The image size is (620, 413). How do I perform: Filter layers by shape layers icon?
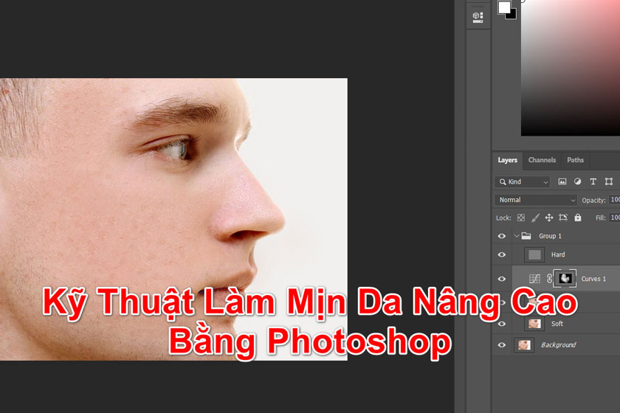point(608,182)
